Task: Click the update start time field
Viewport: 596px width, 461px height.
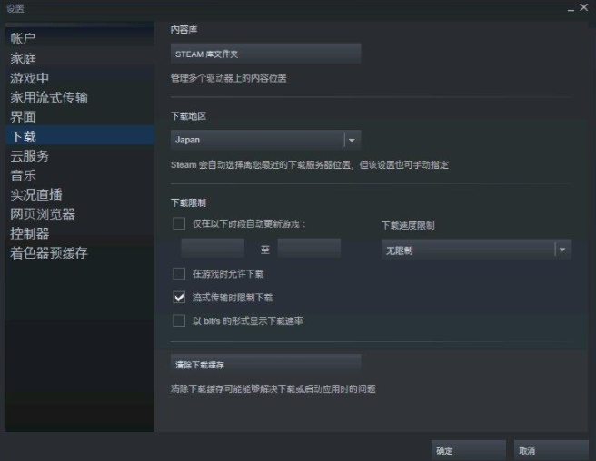Action: pyautogui.click(x=213, y=249)
